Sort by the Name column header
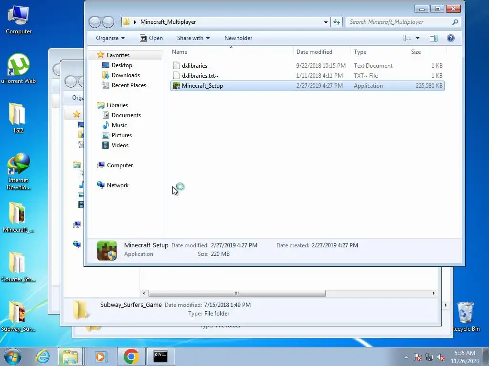 [231, 51]
